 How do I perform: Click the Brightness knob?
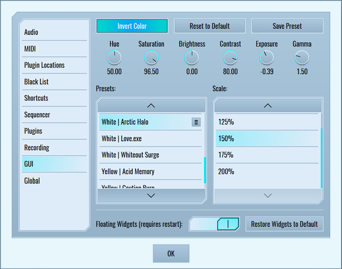pos(192,57)
